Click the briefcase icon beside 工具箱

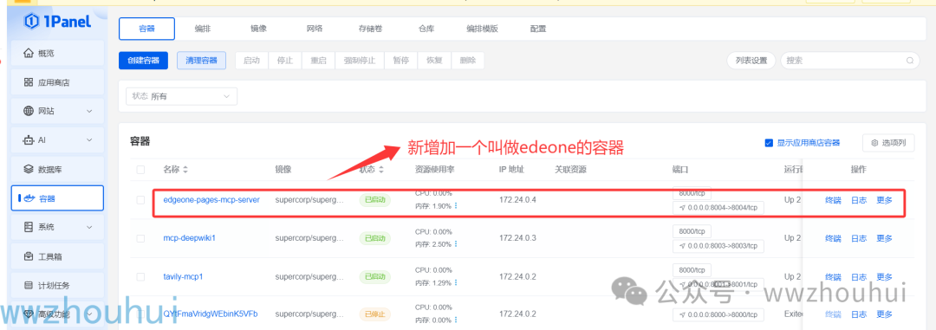pos(28,256)
